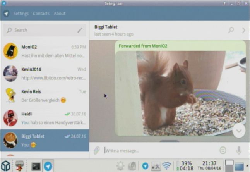This screenshot has height=172, width=250.
Task: Open the Heidi conversation
Action: [x=45, y=118]
